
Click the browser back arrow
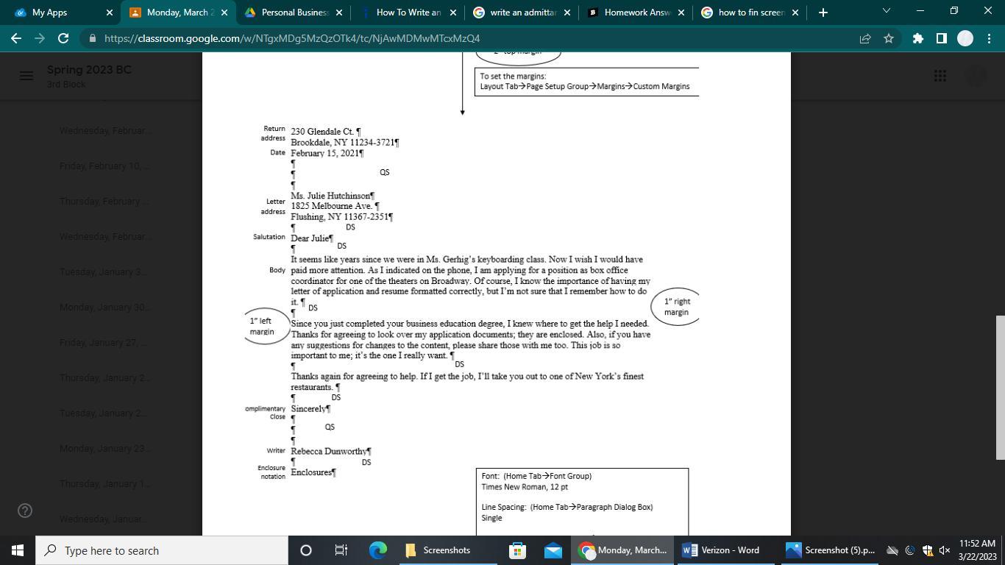click(x=16, y=38)
